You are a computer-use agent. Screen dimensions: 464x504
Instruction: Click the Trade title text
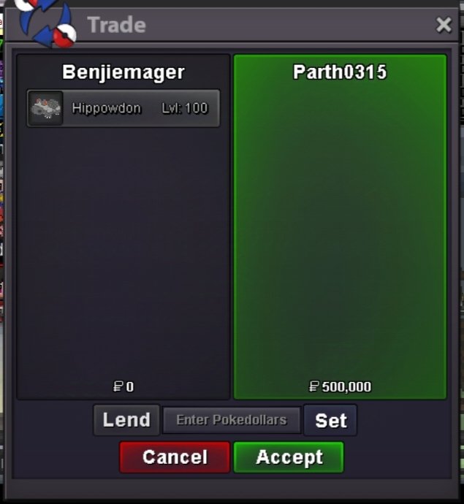tap(117, 25)
